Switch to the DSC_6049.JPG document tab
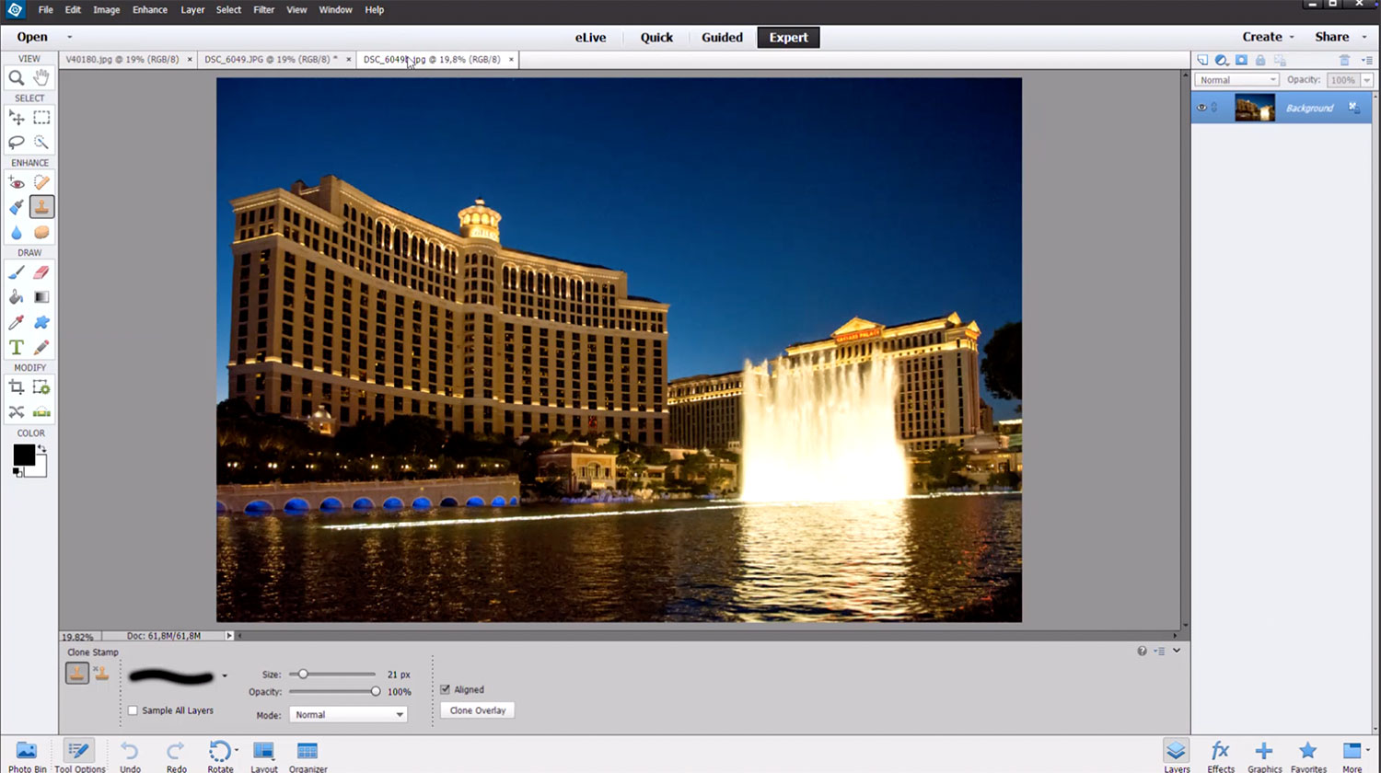This screenshot has width=1381, height=773. [x=267, y=60]
